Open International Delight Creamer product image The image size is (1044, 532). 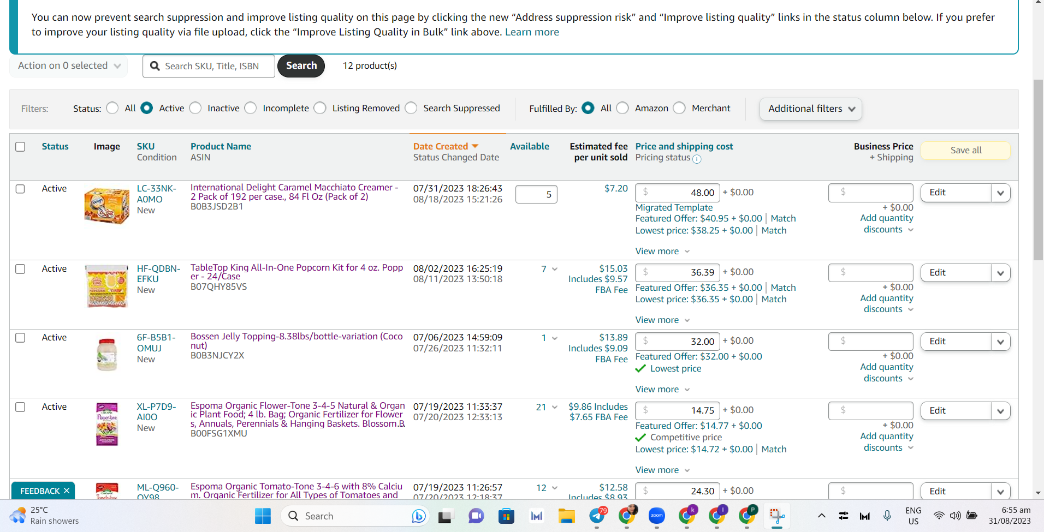[106, 205]
